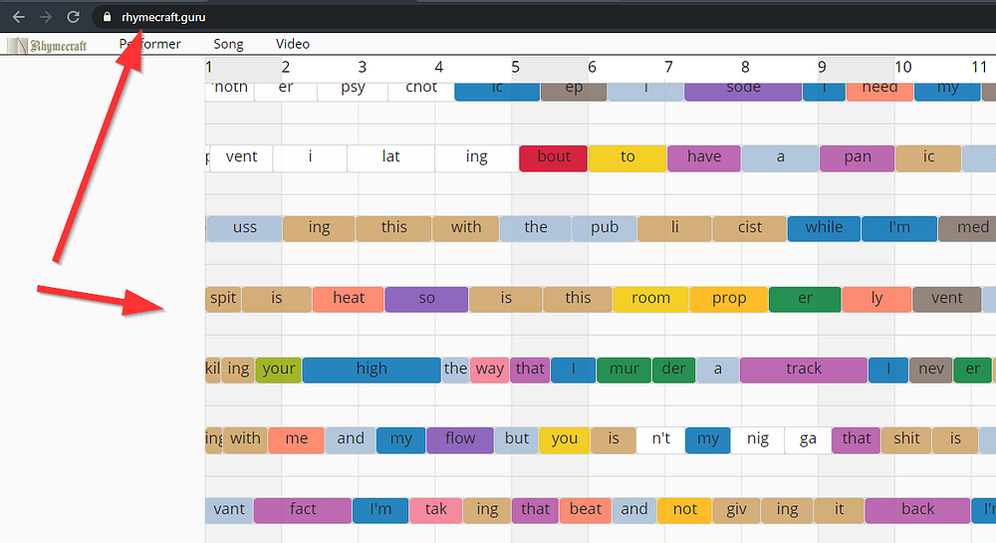996x543 pixels.
Task: Select the orange "me" block
Action: click(x=296, y=439)
